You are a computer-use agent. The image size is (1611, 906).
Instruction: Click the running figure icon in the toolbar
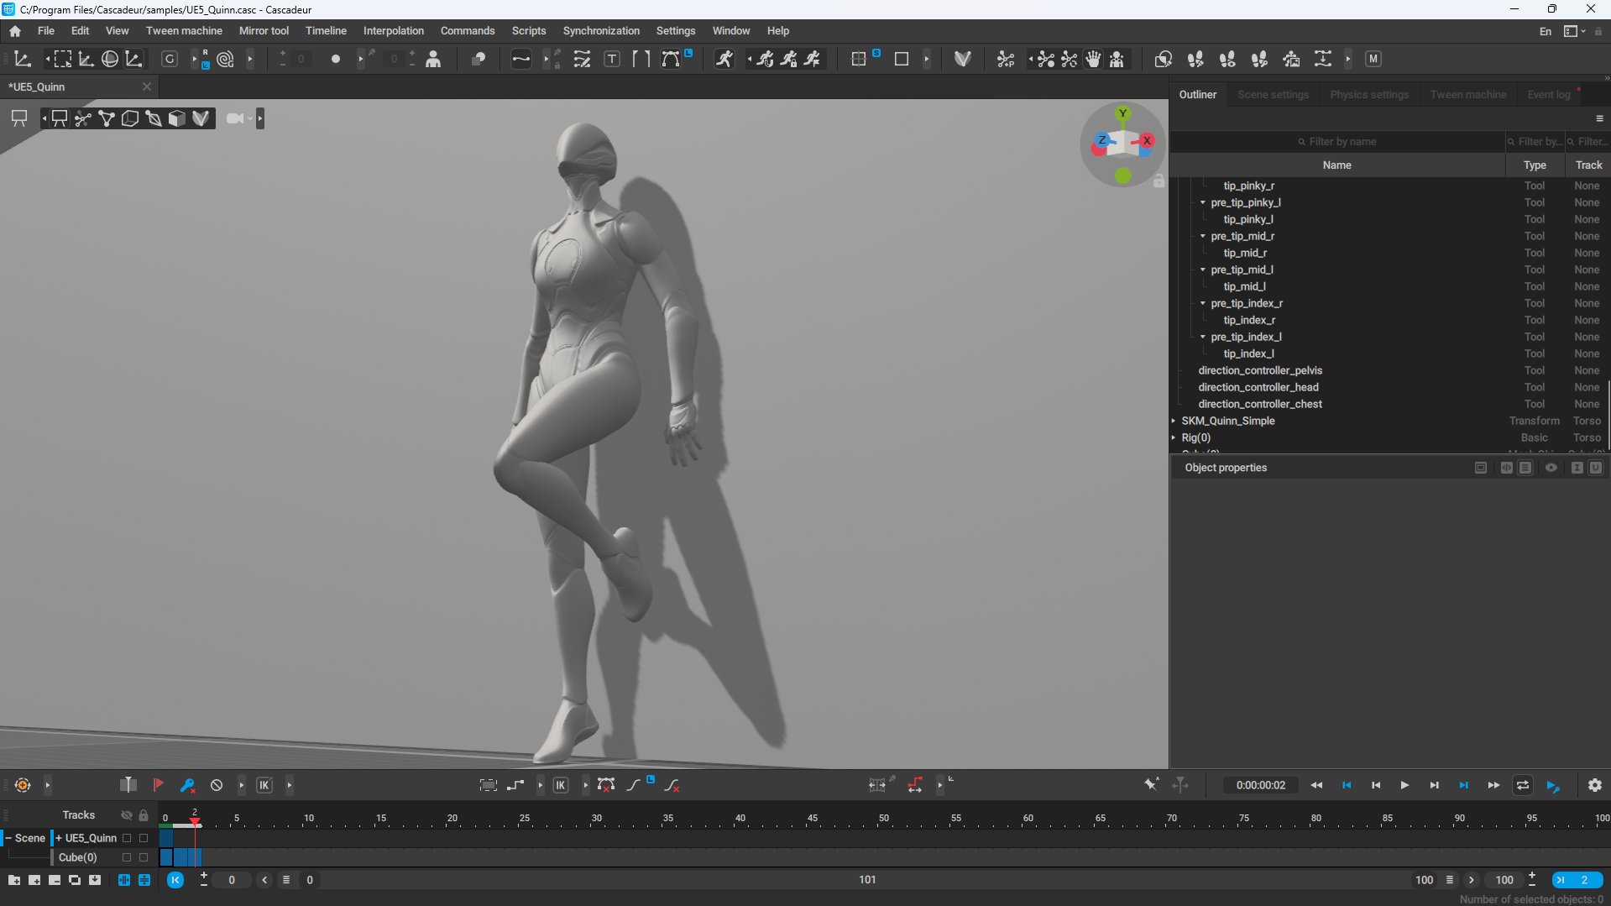click(x=724, y=59)
